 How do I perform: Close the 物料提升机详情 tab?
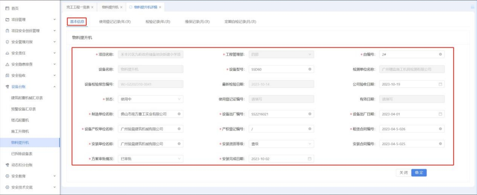(x=160, y=7)
